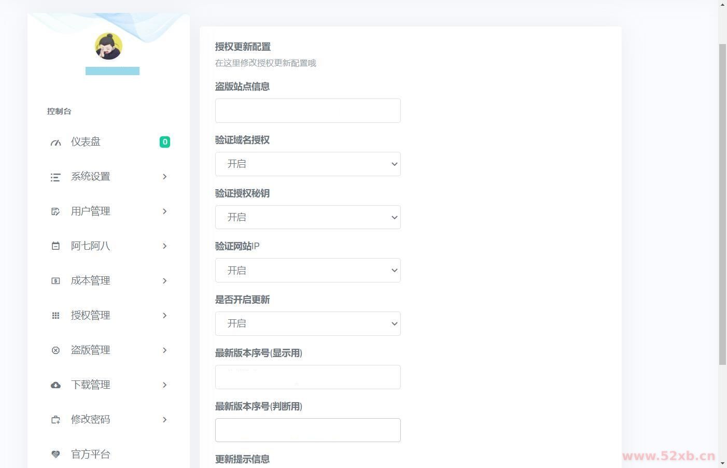Open the 验证网站IP dropdown
Viewport: 727px width, 468px height.
point(307,271)
